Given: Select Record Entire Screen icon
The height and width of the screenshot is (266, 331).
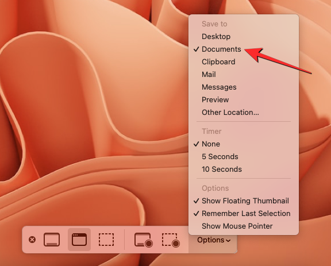Looking at the screenshot, I should tap(143, 240).
